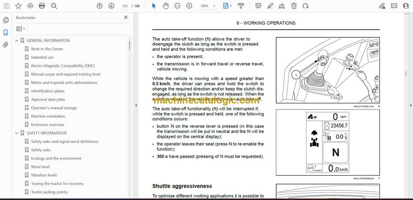
Task: Send file by email envelope icon
Action: click(394, 6)
